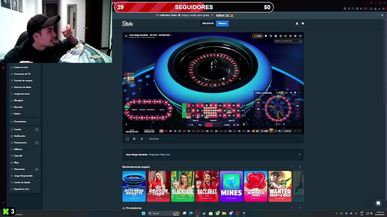Select the Vecinos racetrack bet

142,110
